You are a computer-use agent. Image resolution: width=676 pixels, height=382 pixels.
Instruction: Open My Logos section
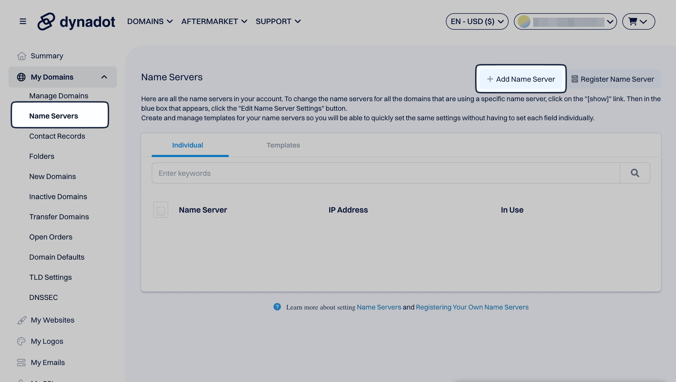[x=47, y=341]
